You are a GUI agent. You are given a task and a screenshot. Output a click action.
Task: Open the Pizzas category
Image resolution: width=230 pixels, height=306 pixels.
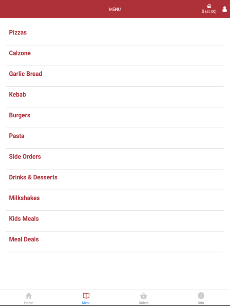pos(18,32)
